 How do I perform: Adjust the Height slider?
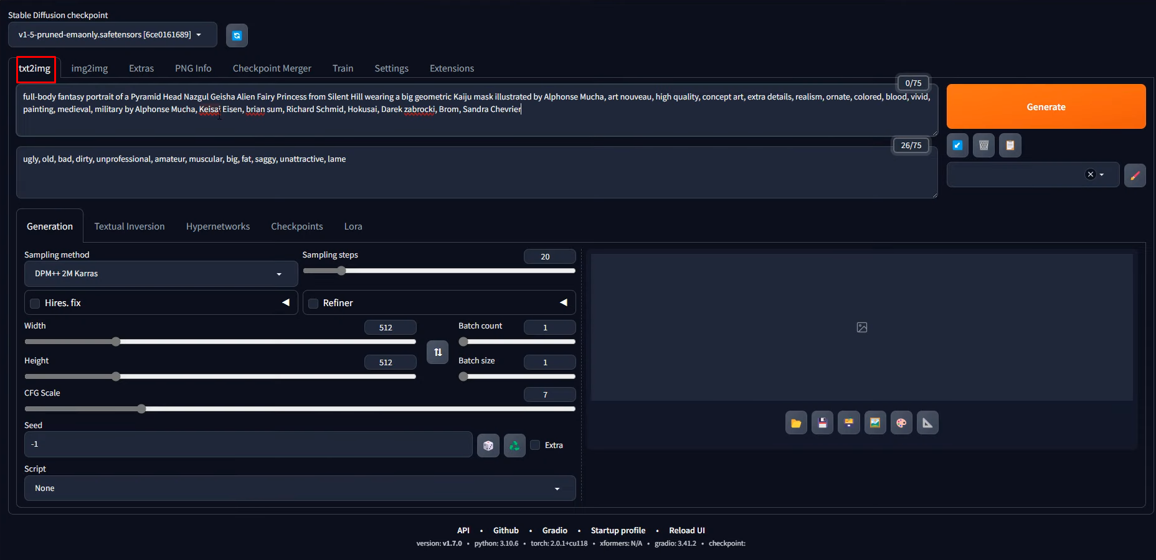pos(220,376)
